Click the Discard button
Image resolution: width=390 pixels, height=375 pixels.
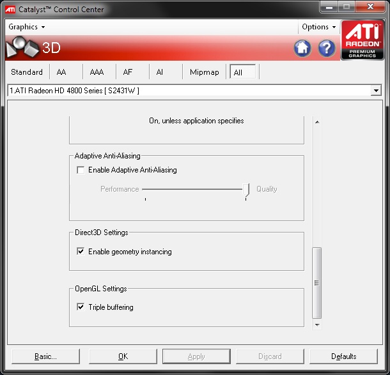(270, 356)
